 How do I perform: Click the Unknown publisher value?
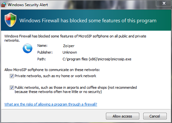coord(70,52)
